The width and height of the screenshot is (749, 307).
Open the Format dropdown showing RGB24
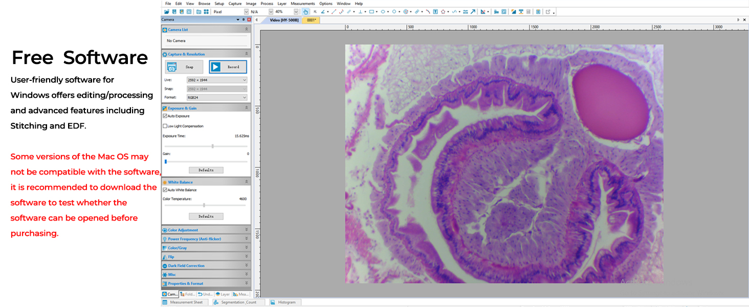pyautogui.click(x=244, y=97)
